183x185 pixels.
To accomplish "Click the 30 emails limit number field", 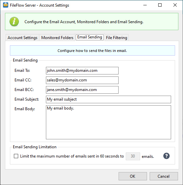I will pyautogui.click(x=133, y=156).
